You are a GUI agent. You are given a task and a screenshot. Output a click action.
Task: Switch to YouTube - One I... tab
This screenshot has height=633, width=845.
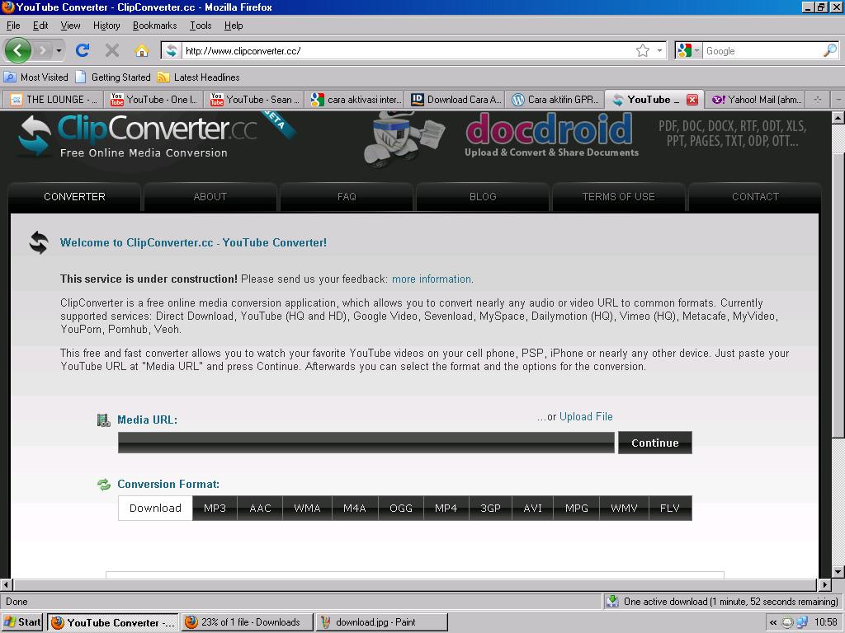coord(153,100)
